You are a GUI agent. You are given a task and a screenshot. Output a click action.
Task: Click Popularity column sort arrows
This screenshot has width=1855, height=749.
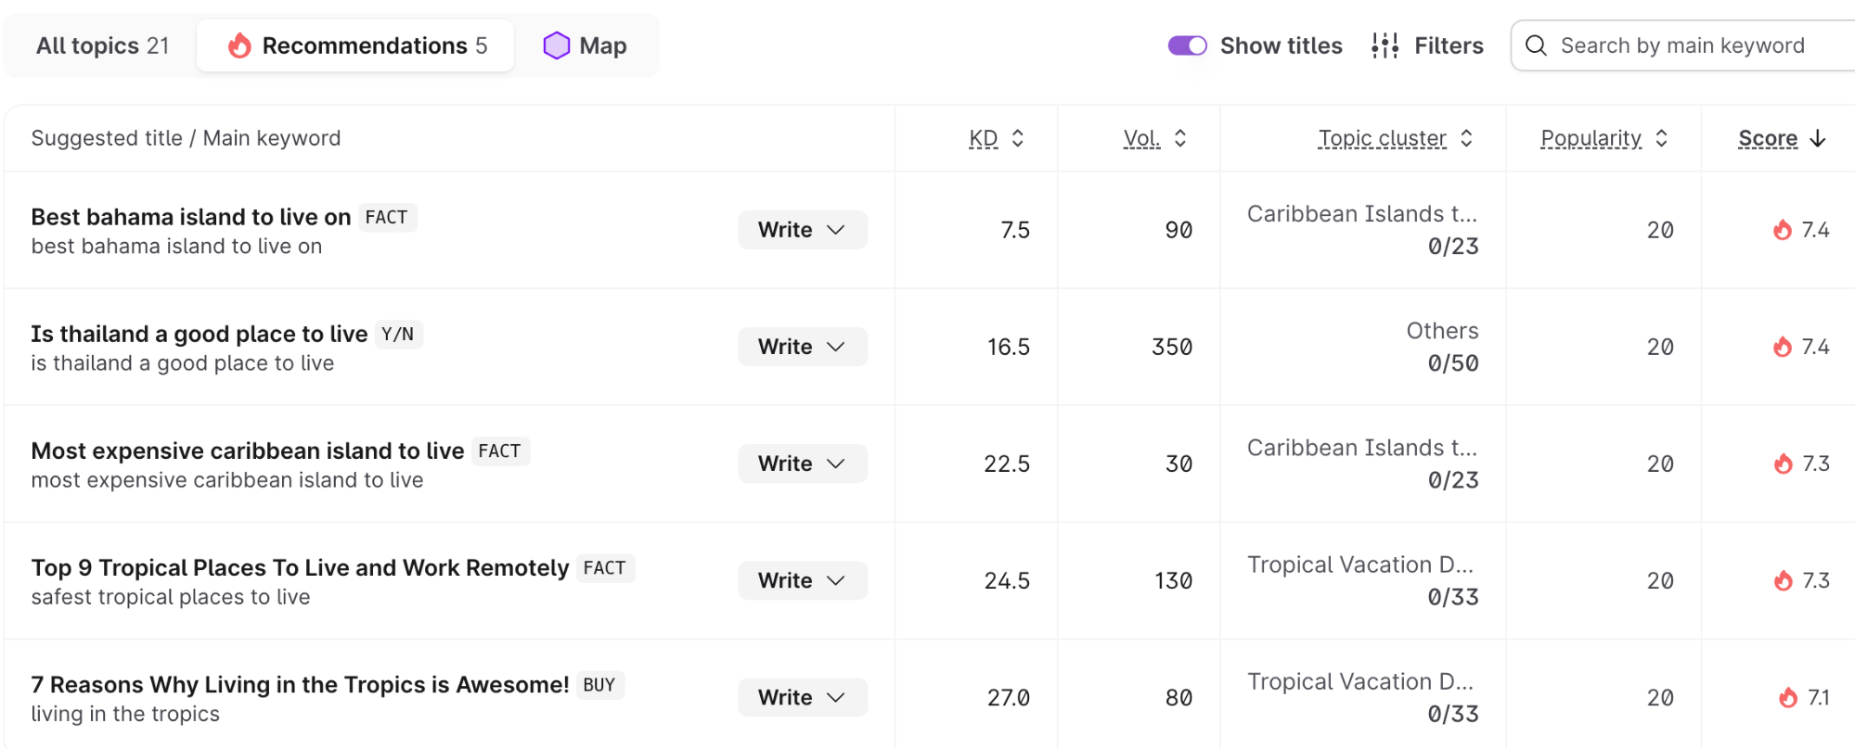1662,138
